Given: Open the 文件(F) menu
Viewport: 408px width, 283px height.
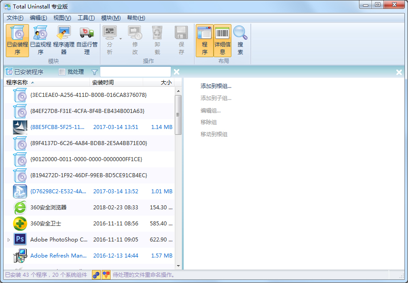Looking at the screenshot, I should pos(15,18).
